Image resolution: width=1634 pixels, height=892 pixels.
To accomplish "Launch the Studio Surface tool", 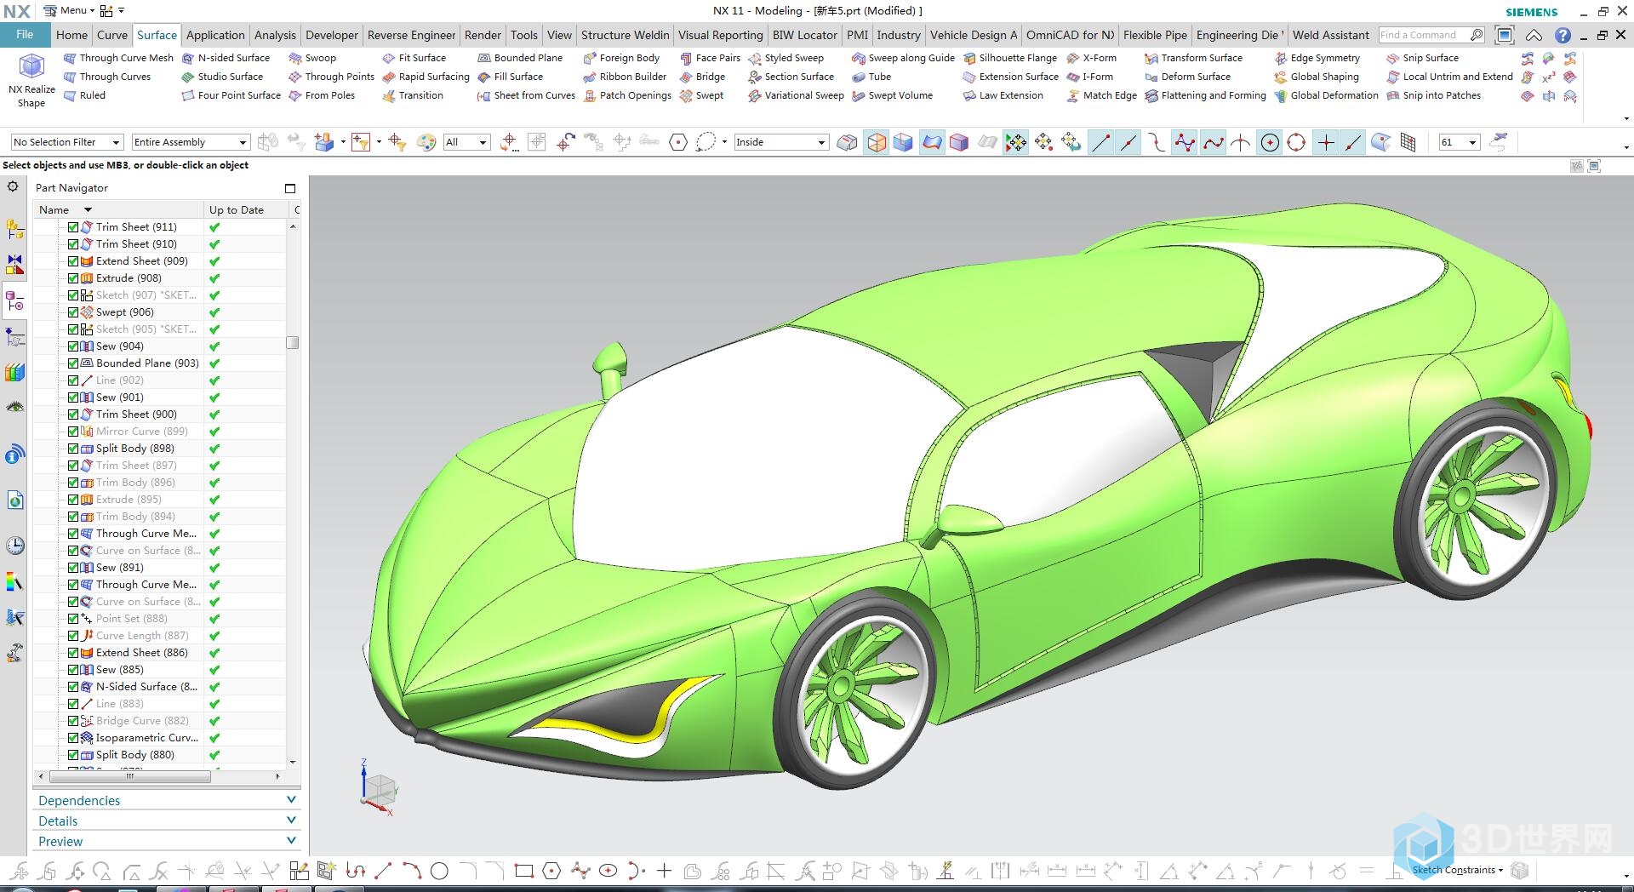I will 222,77.
